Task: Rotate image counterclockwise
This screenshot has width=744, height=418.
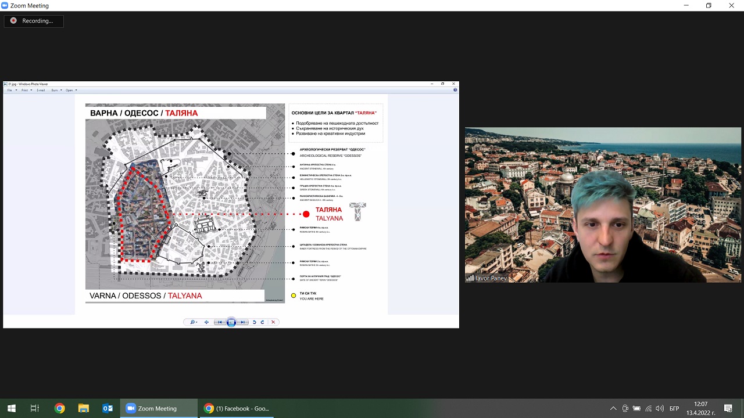Action: click(x=254, y=322)
